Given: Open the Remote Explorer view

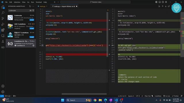Looking at the screenshot, I should coord(3,36).
